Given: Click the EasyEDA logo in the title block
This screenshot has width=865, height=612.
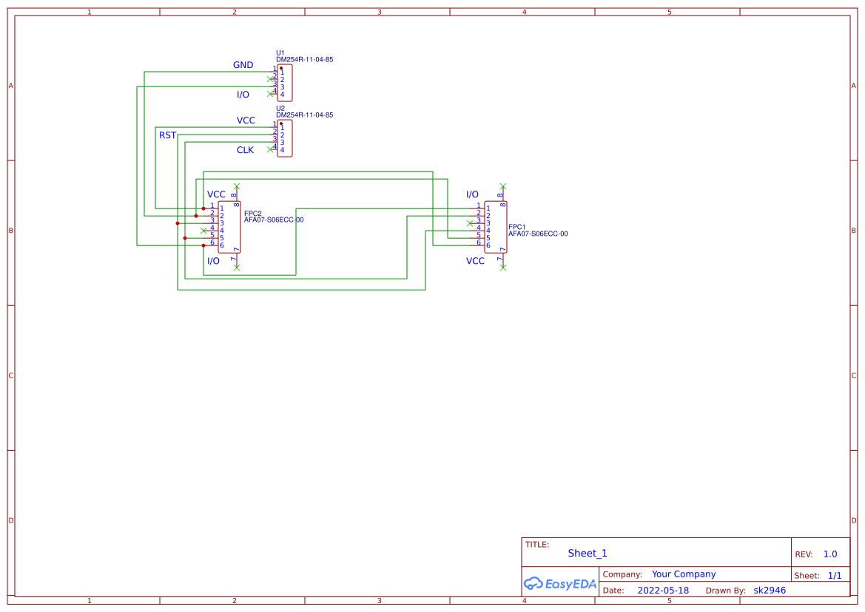Looking at the screenshot, I should [560, 584].
